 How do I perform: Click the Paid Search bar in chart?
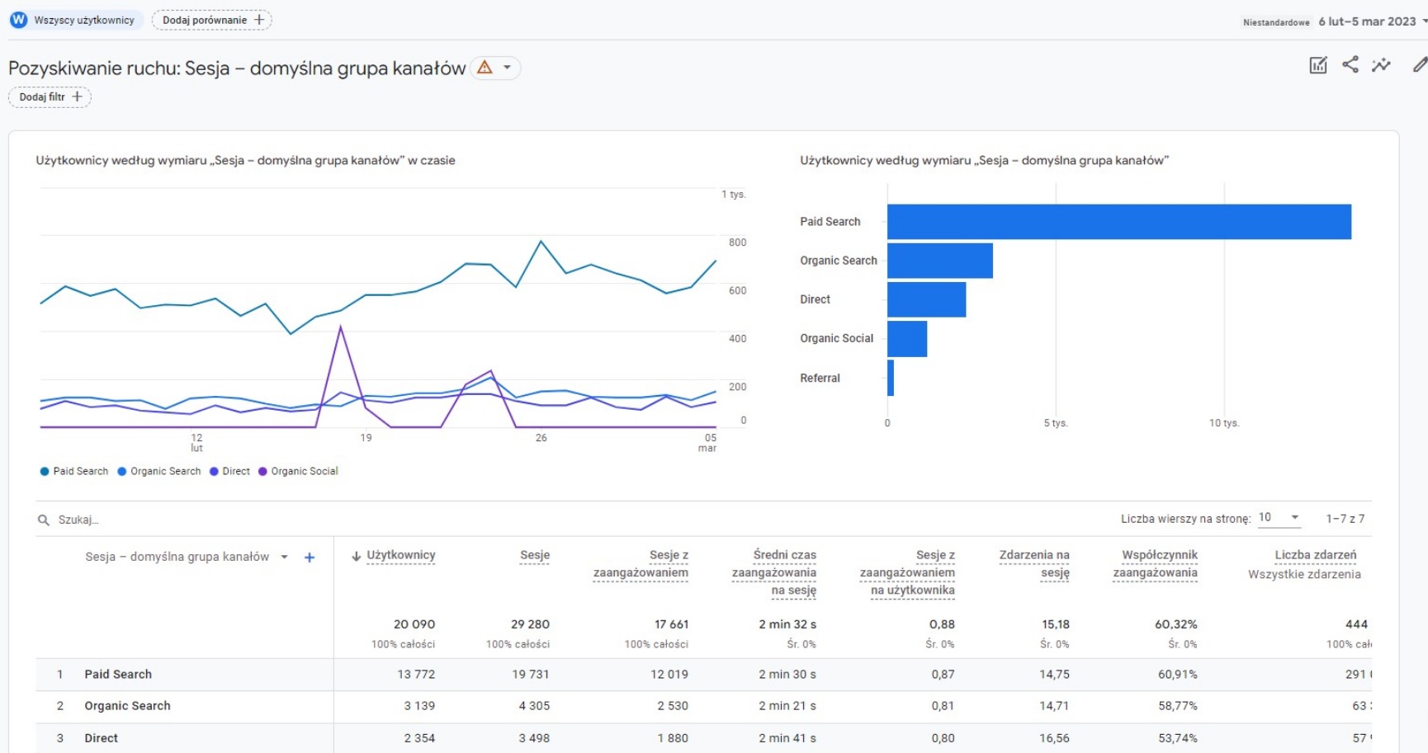point(1118,222)
